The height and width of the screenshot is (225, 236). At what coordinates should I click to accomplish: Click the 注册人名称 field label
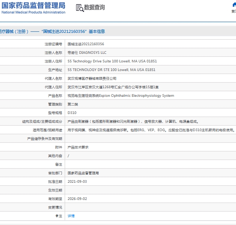pos(53,53)
